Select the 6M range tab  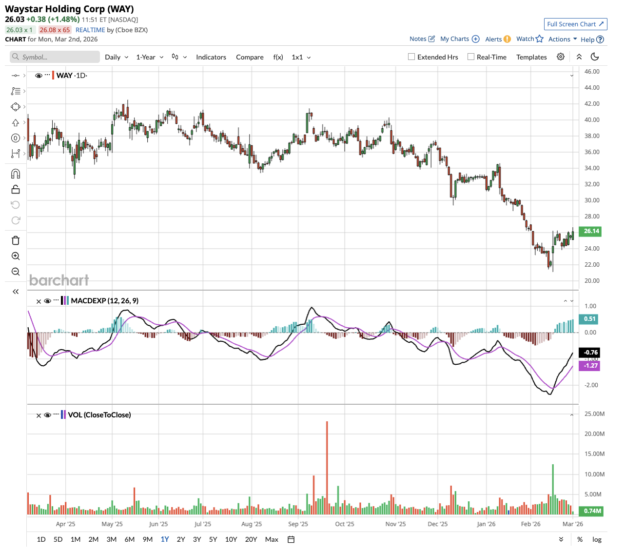click(x=130, y=539)
